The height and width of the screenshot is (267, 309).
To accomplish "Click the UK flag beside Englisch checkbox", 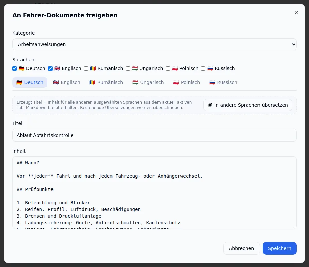I will pos(57,69).
